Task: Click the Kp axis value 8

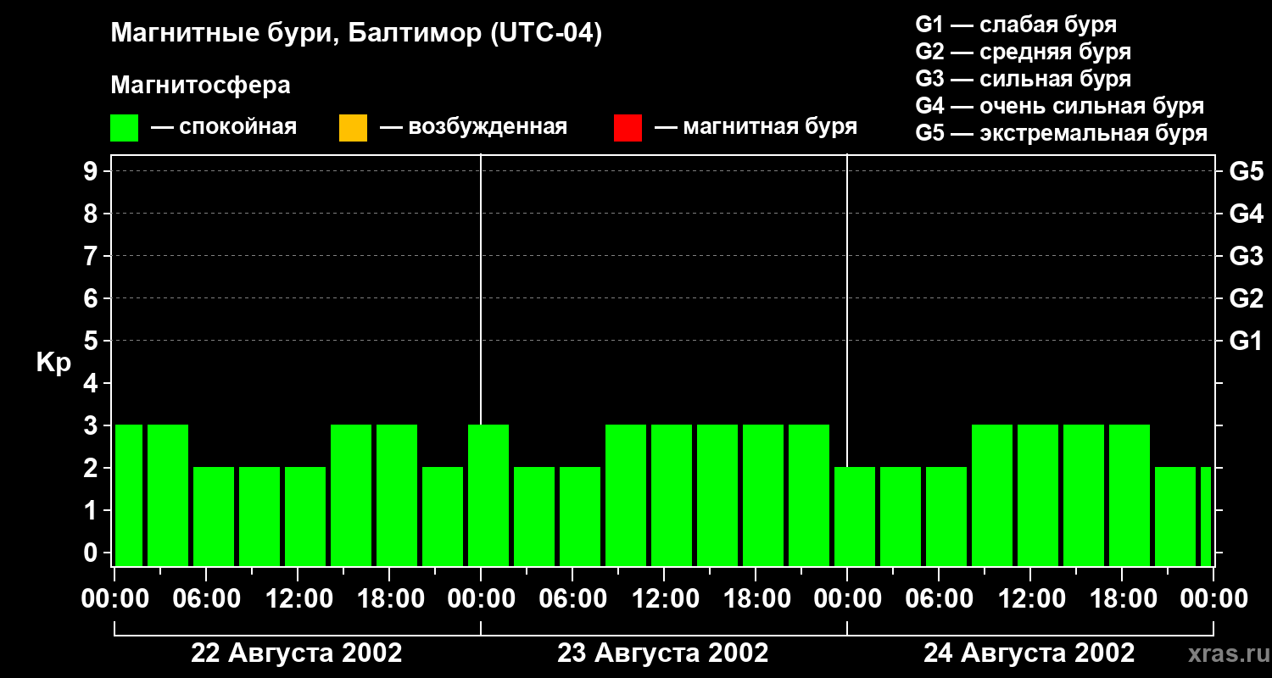Action: pos(92,214)
